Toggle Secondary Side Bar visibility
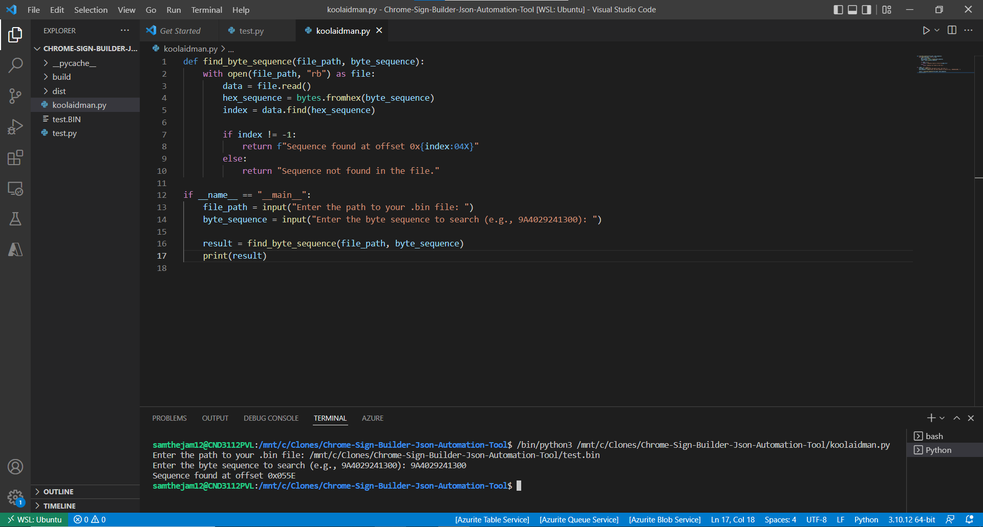 [866, 10]
